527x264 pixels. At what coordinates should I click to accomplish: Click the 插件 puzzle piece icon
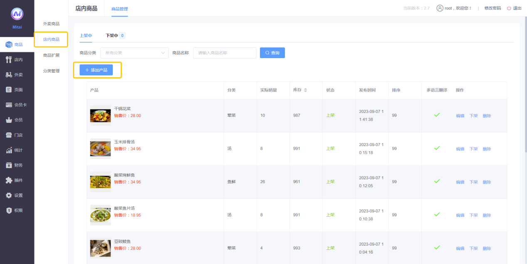[x=9, y=180]
